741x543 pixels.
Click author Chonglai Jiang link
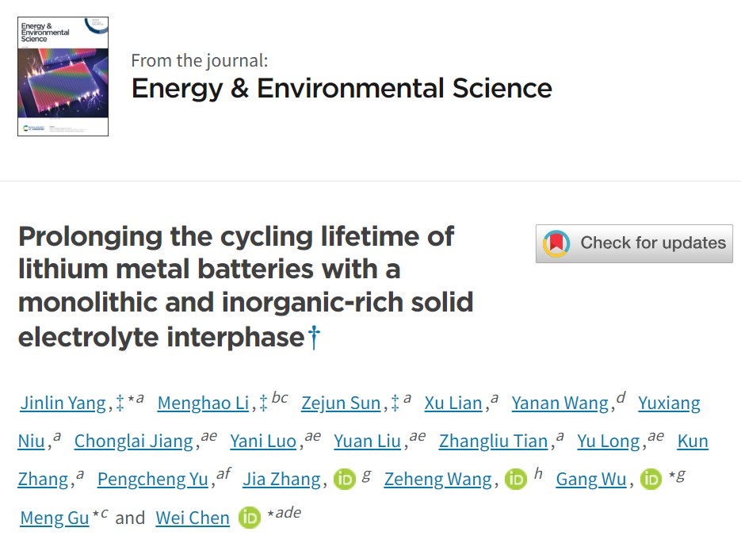click(x=133, y=441)
